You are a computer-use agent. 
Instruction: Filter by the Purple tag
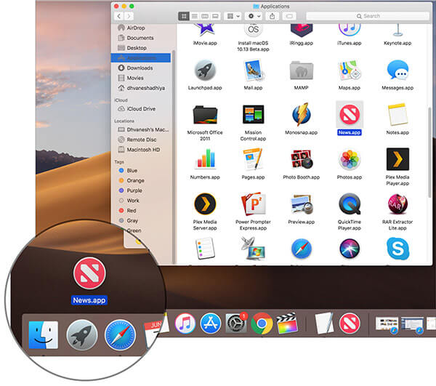point(141,190)
